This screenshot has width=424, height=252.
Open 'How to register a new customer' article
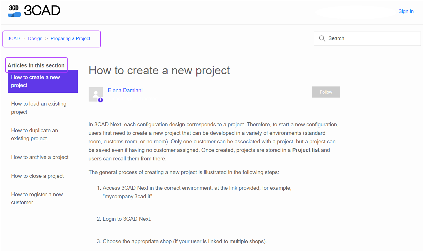tap(37, 199)
